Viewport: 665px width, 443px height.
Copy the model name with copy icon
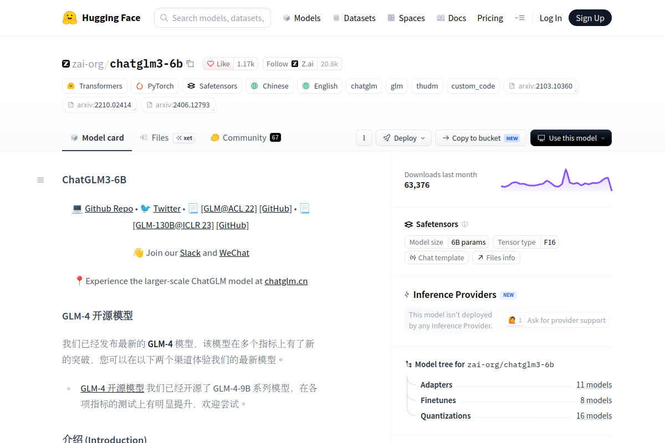[190, 64]
